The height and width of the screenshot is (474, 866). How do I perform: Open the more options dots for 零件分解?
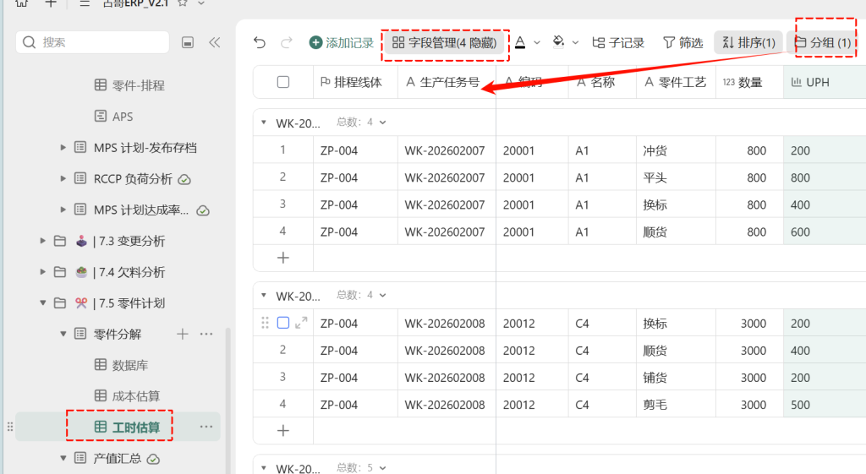pos(206,334)
